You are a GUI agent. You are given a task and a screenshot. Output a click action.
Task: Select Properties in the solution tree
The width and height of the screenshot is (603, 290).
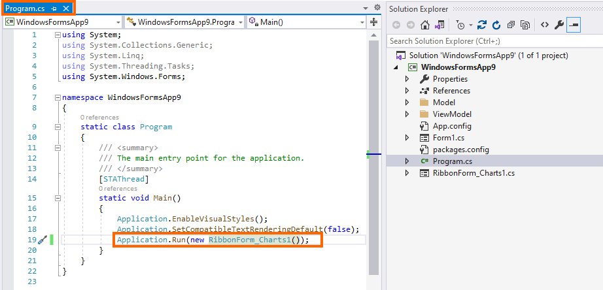click(451, 79)
